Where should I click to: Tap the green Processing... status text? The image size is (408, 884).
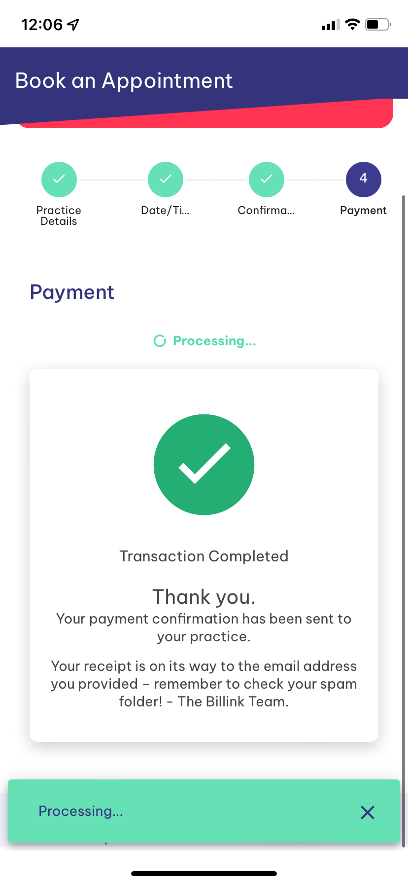tap(214, 341)
